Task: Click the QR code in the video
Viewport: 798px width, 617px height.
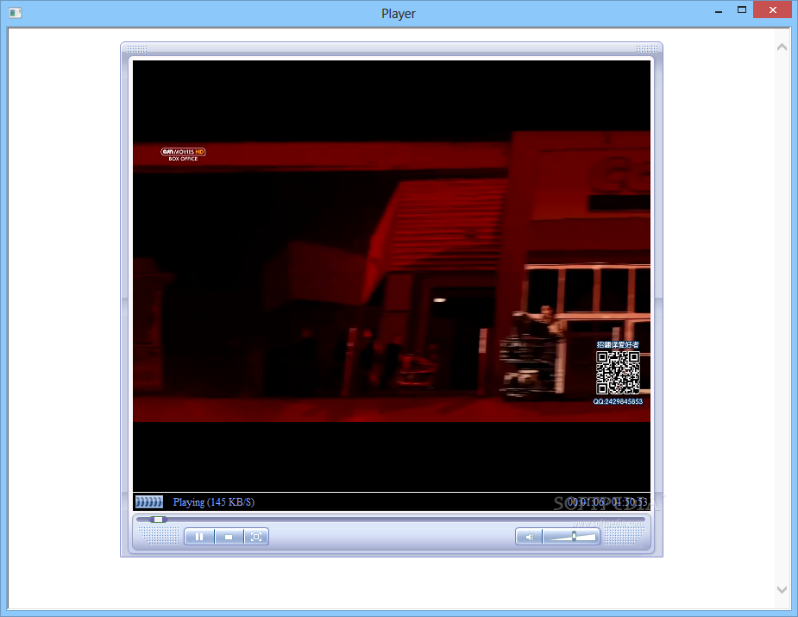Action: tap(618, 373)
